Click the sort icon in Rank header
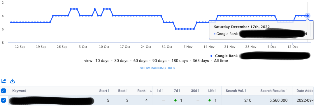 [151, 91]
